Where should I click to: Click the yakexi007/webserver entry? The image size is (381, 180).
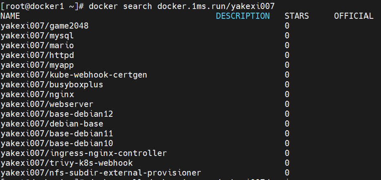click(47, 104)
